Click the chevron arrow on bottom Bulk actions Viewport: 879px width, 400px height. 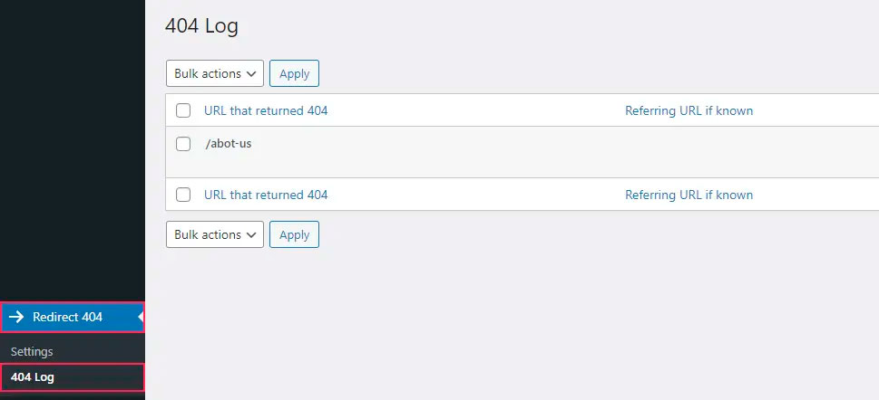click(251, 235)
